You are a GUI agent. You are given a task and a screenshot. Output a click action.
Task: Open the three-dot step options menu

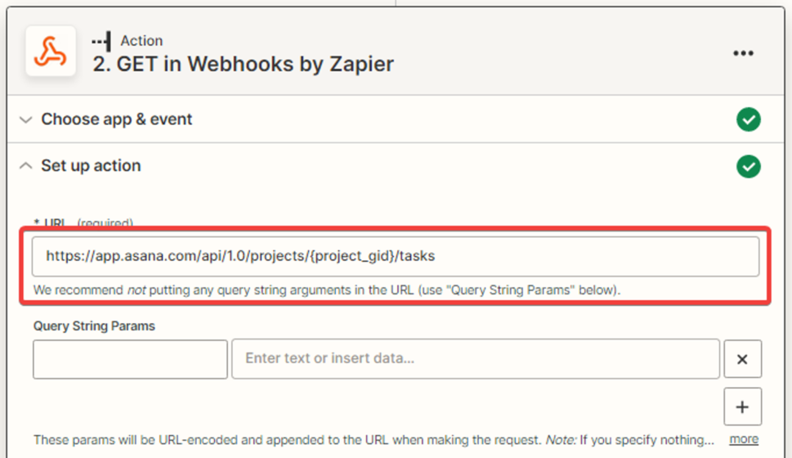743,53
